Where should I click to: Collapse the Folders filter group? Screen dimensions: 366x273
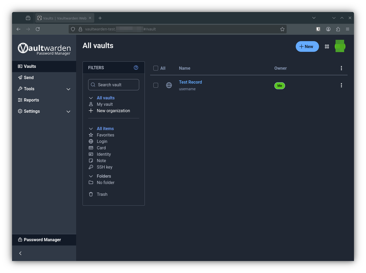click(x=91, y=176)
